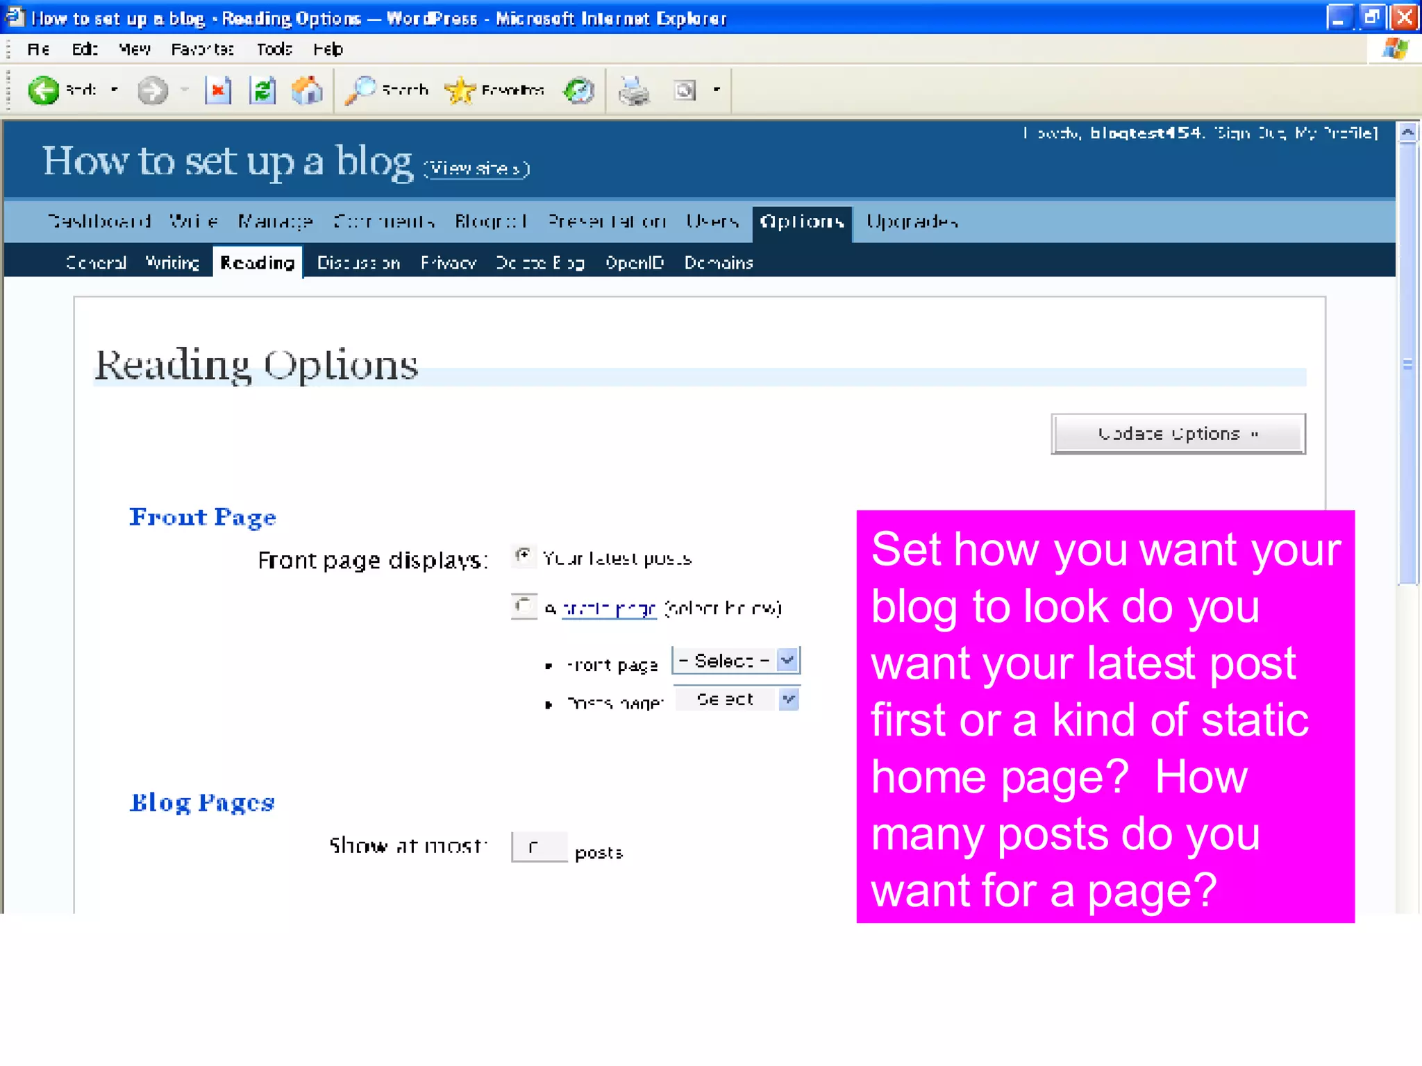The height and width of the screenshot is (1066, 1422).
Task: Expand the Back button history arrow
Action: coord(115,90)
